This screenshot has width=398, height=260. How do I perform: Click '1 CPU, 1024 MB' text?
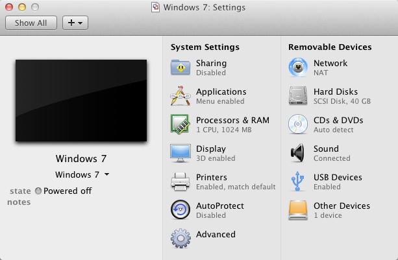tap(223, 130)
